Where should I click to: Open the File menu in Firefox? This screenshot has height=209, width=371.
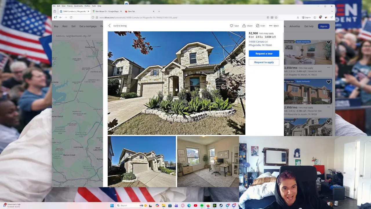(54, 6)
